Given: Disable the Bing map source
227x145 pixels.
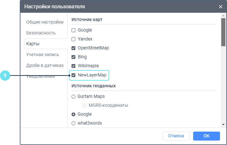Looking at the screenshot, I should 73,57.
